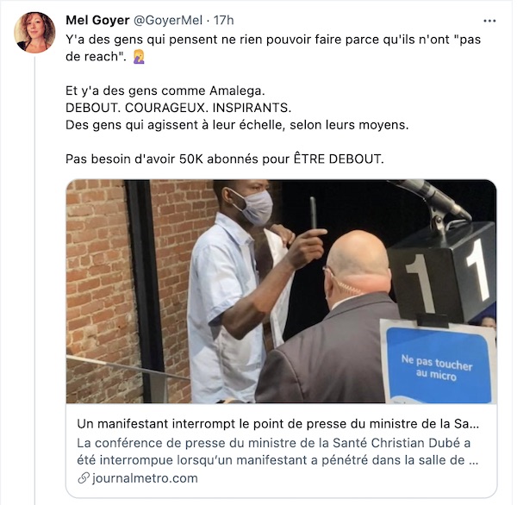Click the Mel Goyer display name
Viewport: 517px width, 505px height.
point(97,21)
